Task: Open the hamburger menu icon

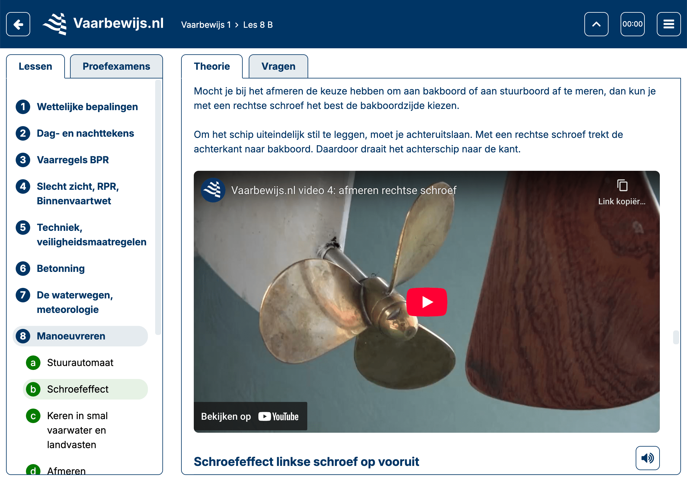Action: click(x=669, y=24)
